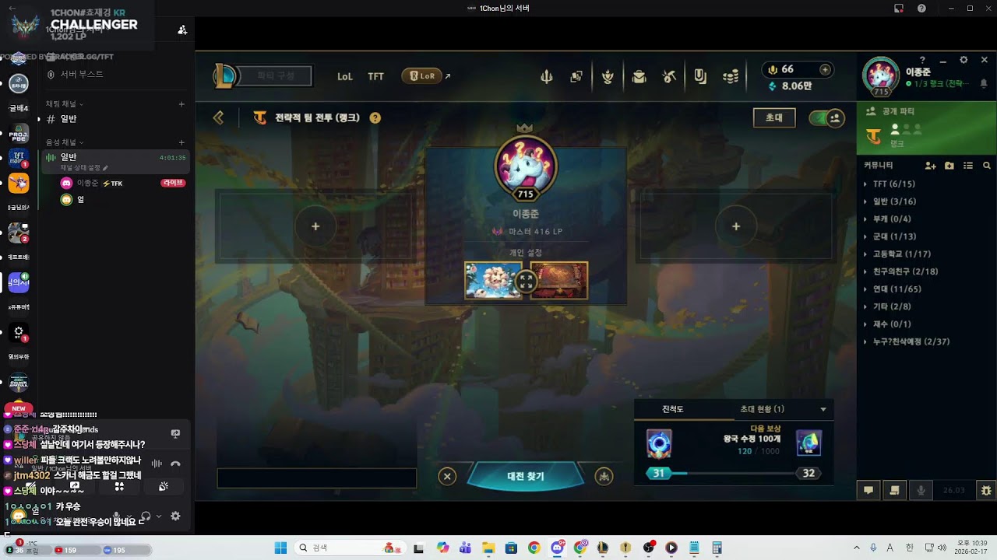
Task: Expand the TFT (6/15) friend group
Action: coord(894,184)
